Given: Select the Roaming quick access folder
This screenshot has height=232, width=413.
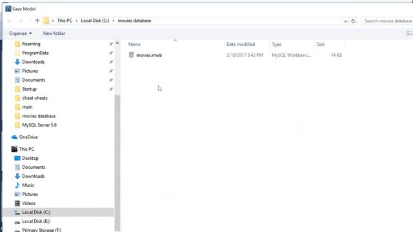Looking at the screenshot, I should tap(31, 44).
